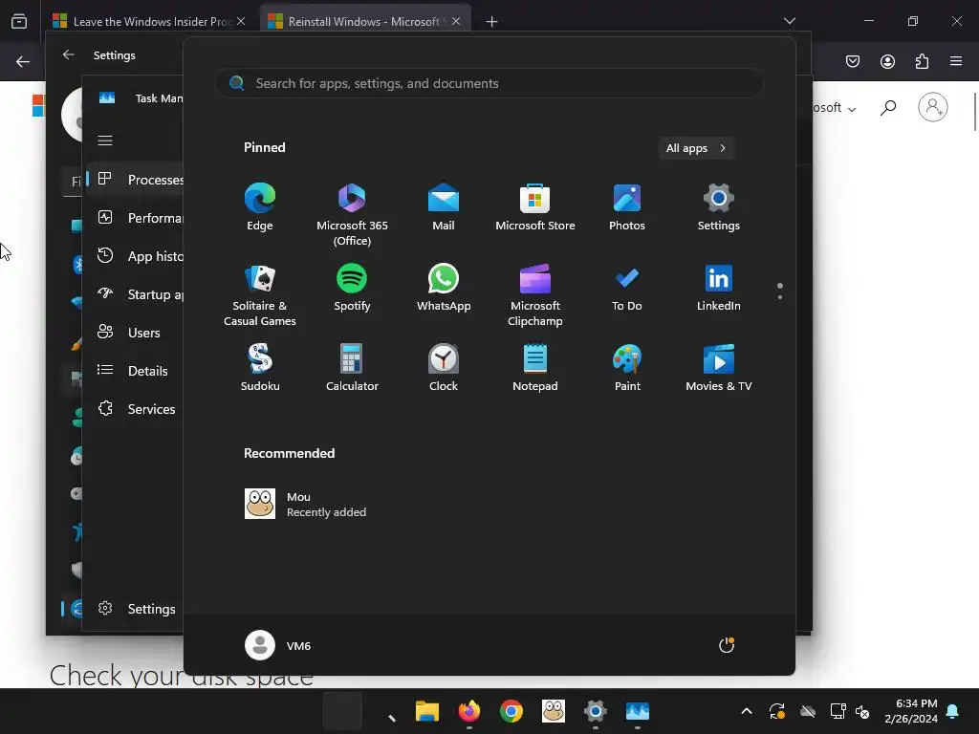
Task: Open the pinned Mail app
Action: click(444, 207)
